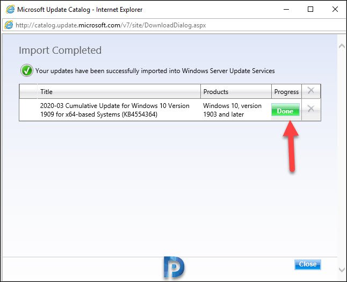
Task: Minimize the Internet Explorer window
Action: pos(286,9)
